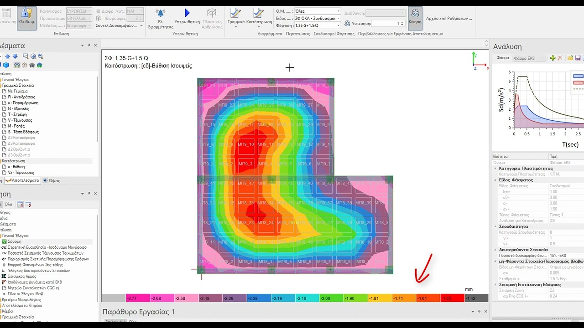Select u - Βύθιση under Κοιτόστρωση
The width and height of the screenshot is (584, 328).
16,167
